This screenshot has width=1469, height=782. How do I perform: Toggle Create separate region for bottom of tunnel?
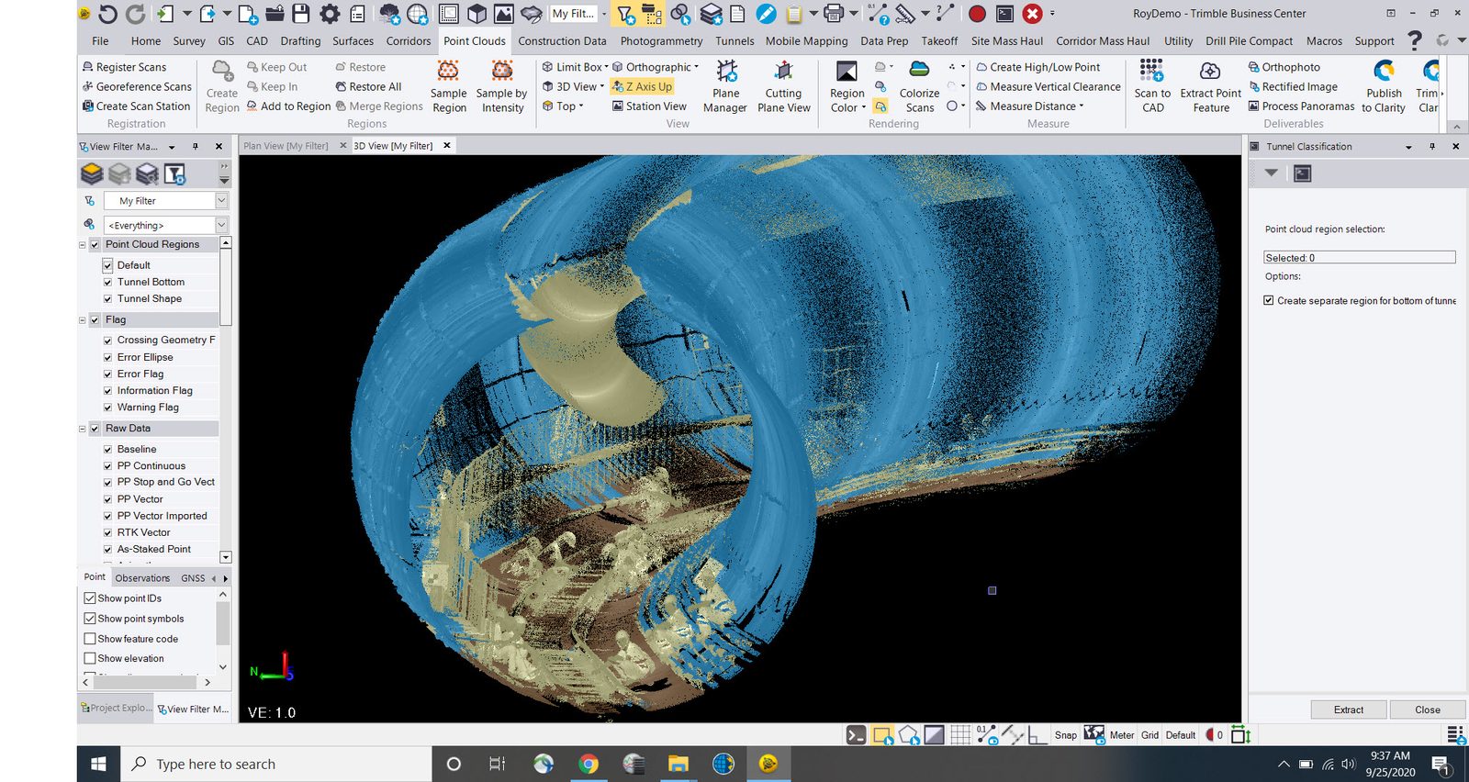[x=1269, y=300]
